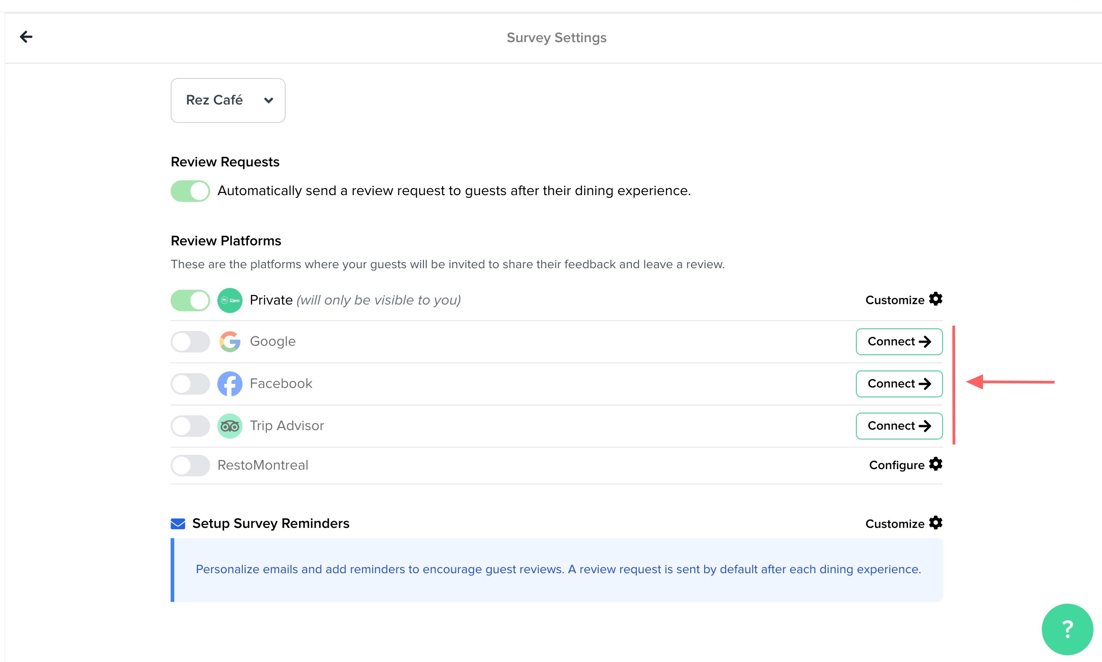Click the Facebook logo icon
Viewport: 1102px width, 662px height.
229,384
